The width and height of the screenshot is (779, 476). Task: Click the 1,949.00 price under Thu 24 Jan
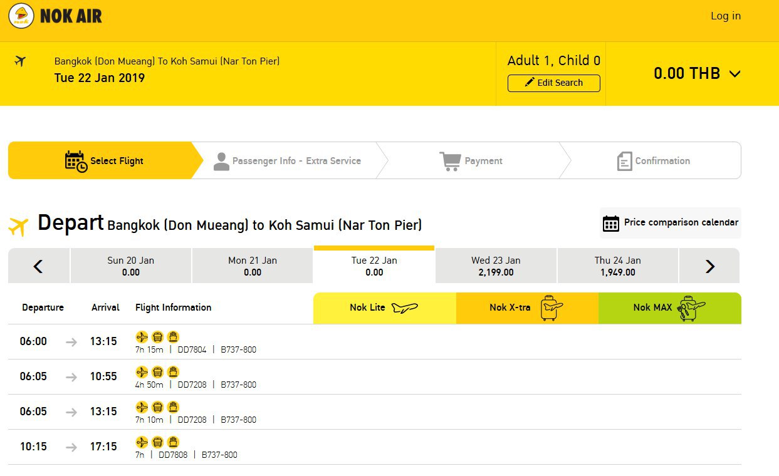click(617, 272)
